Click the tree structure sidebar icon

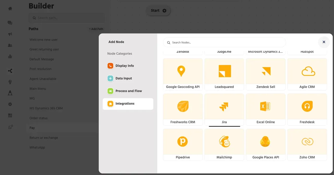[10, 93]
